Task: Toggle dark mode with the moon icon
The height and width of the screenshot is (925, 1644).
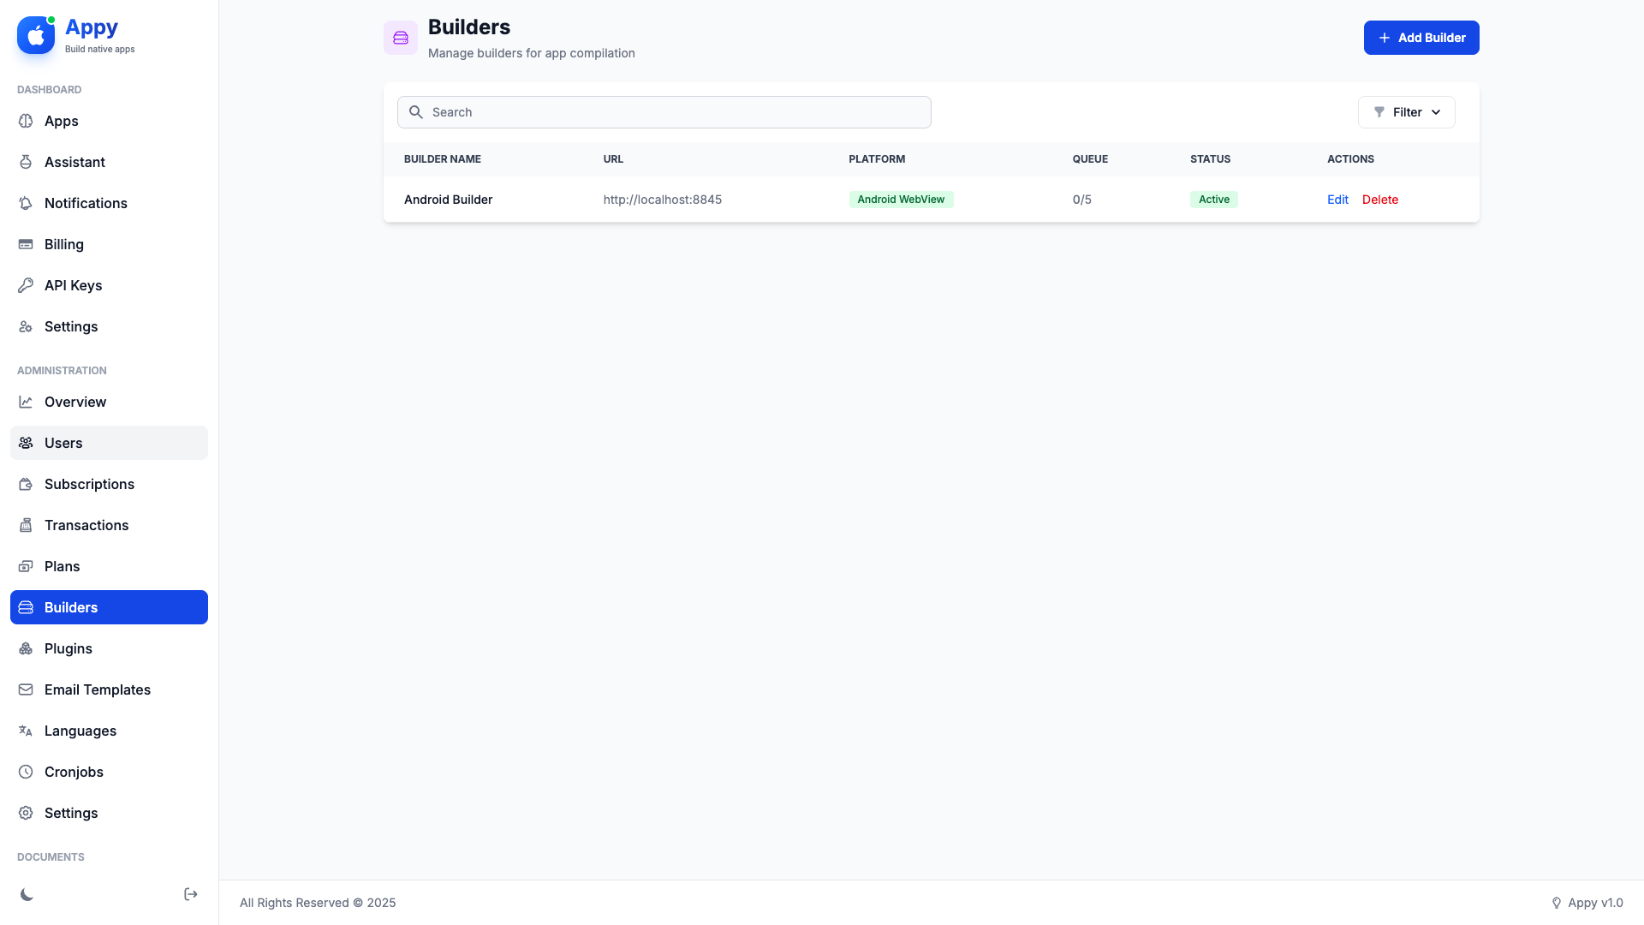Action: click(x=27, y=894)
